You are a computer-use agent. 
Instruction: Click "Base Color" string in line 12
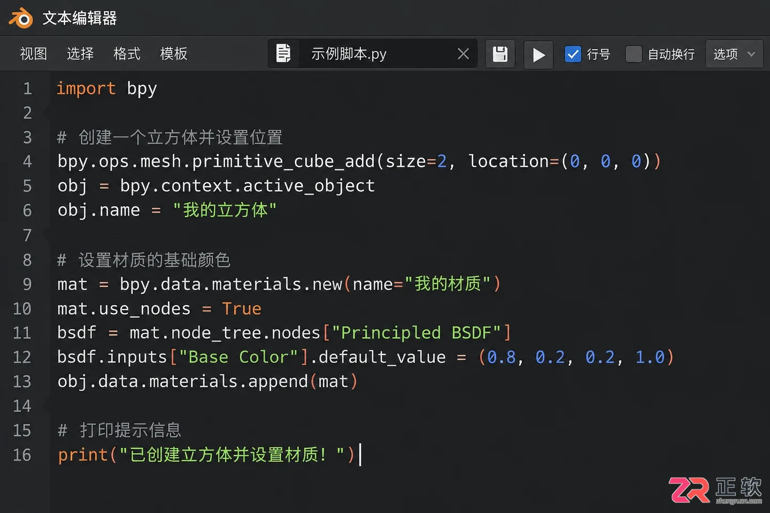[238, 357]
